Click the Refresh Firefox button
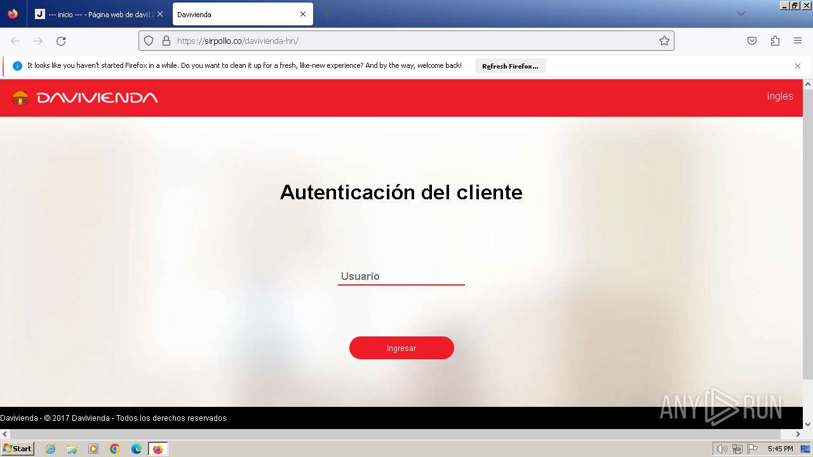This screenshot has width=813, height=457. click(x=510, y=66)
